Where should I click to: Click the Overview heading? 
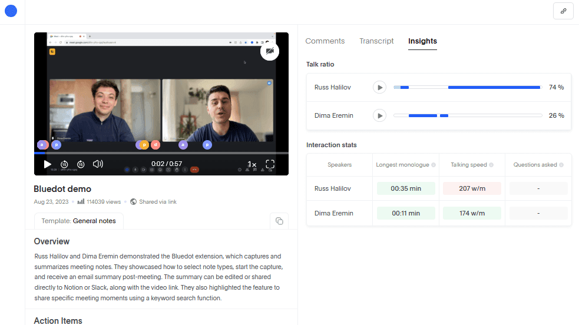52,241
